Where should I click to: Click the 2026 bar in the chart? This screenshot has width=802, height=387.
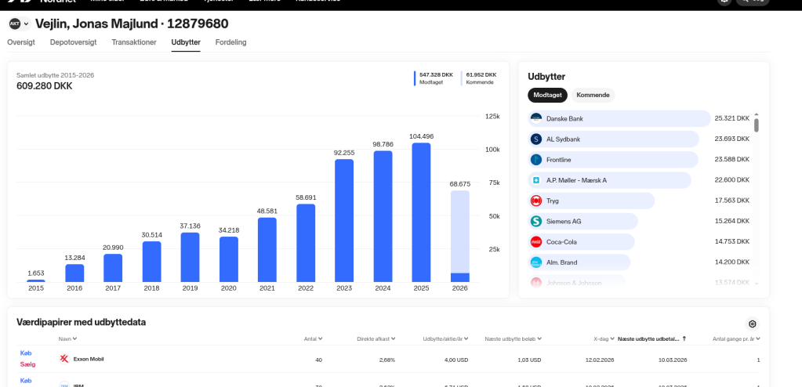pos(460,235)
